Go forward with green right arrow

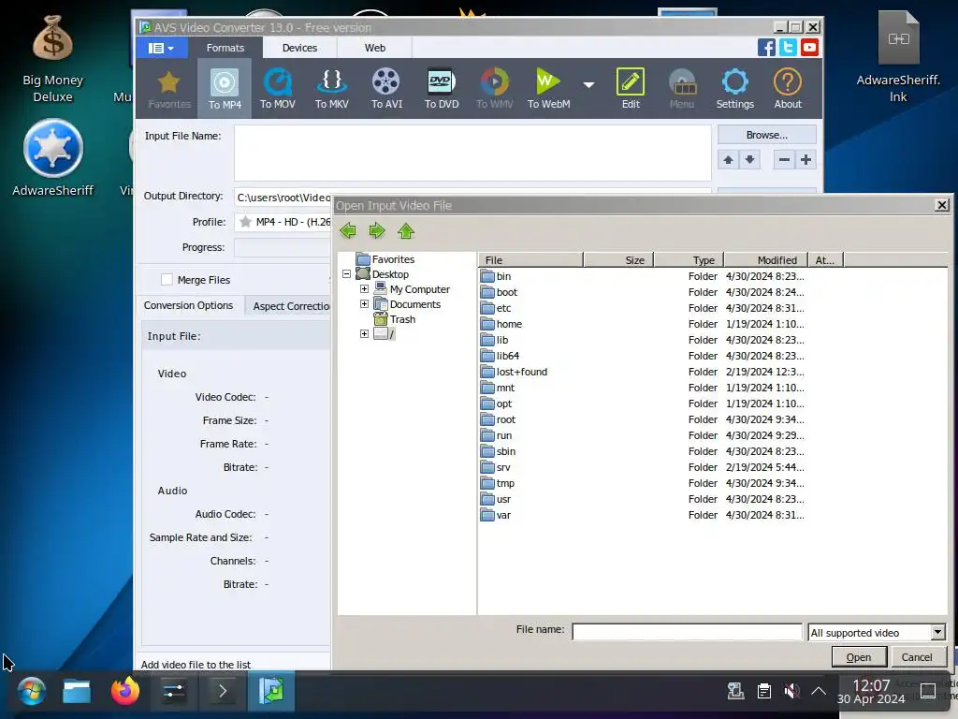coord(377,230)
